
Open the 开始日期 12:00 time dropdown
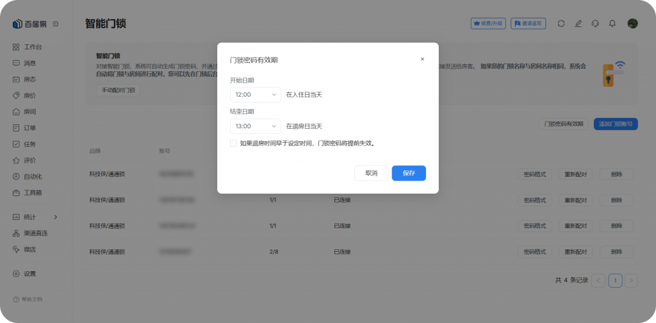[x=255, y=94]
